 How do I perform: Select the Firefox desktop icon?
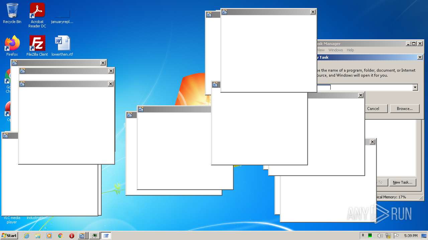12,46
